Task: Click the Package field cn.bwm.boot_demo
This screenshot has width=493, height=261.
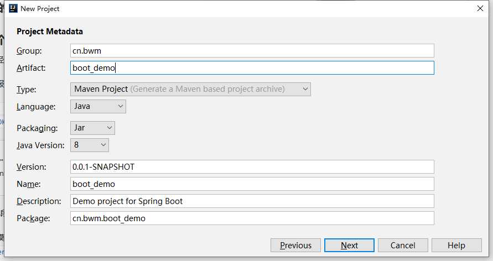Action: point(252,218)
